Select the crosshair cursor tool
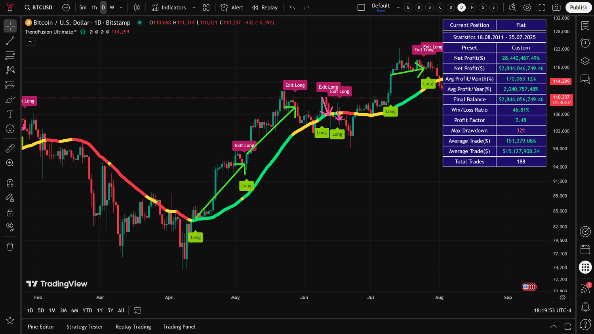The image size is (594, 334). pos(10,26)
